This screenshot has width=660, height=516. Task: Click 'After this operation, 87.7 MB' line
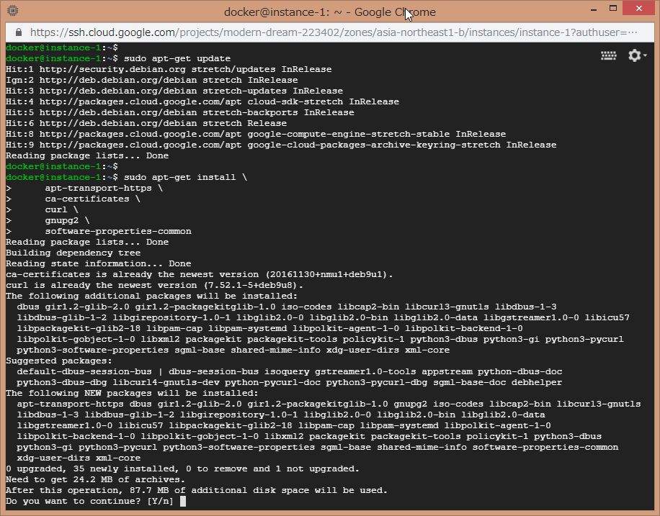(x=197, y=490)
